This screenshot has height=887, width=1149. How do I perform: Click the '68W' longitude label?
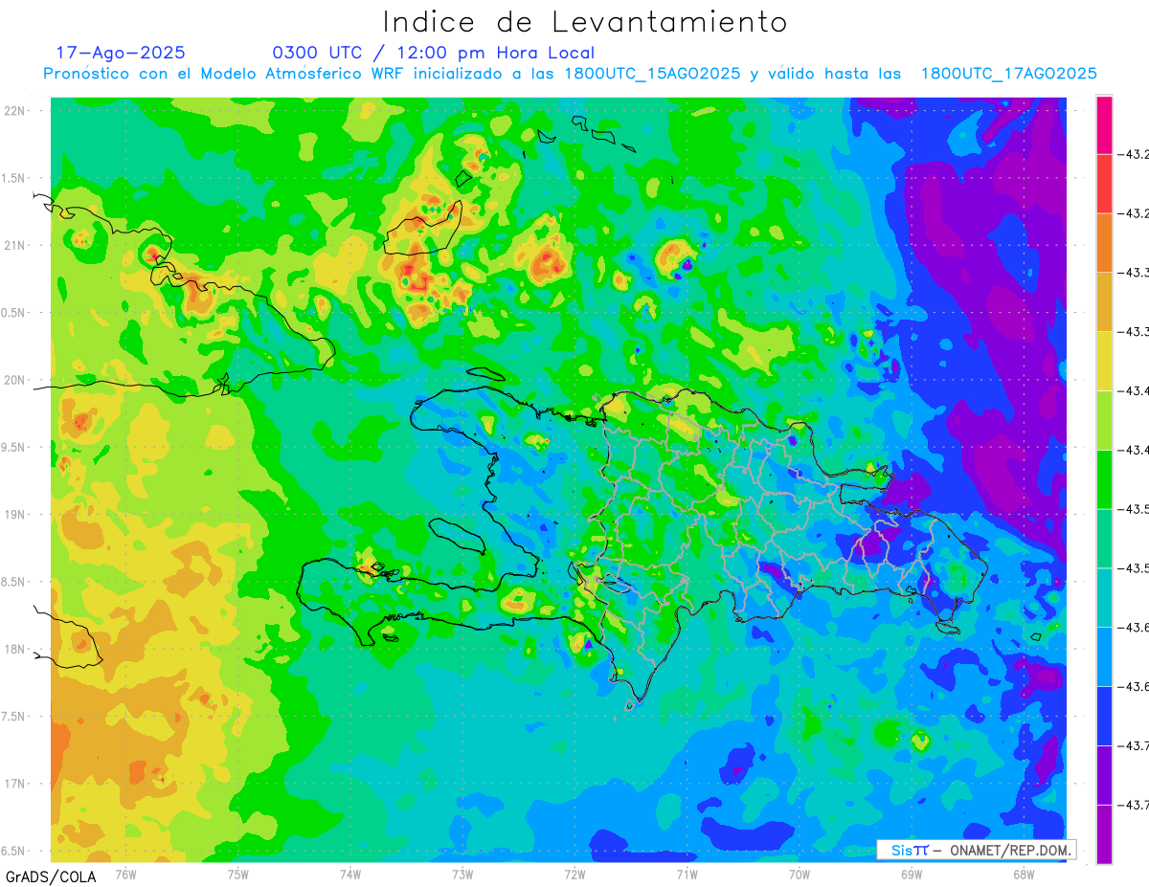pyautogui.click(x=1024, y=874)
